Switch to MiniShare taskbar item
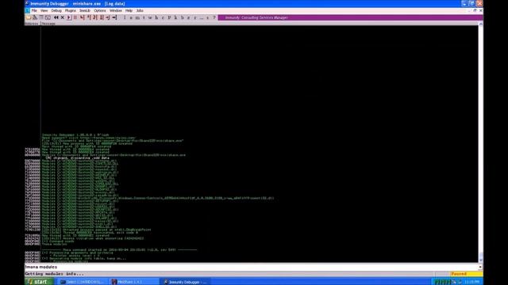508x285 pixels. pos(133,282)
